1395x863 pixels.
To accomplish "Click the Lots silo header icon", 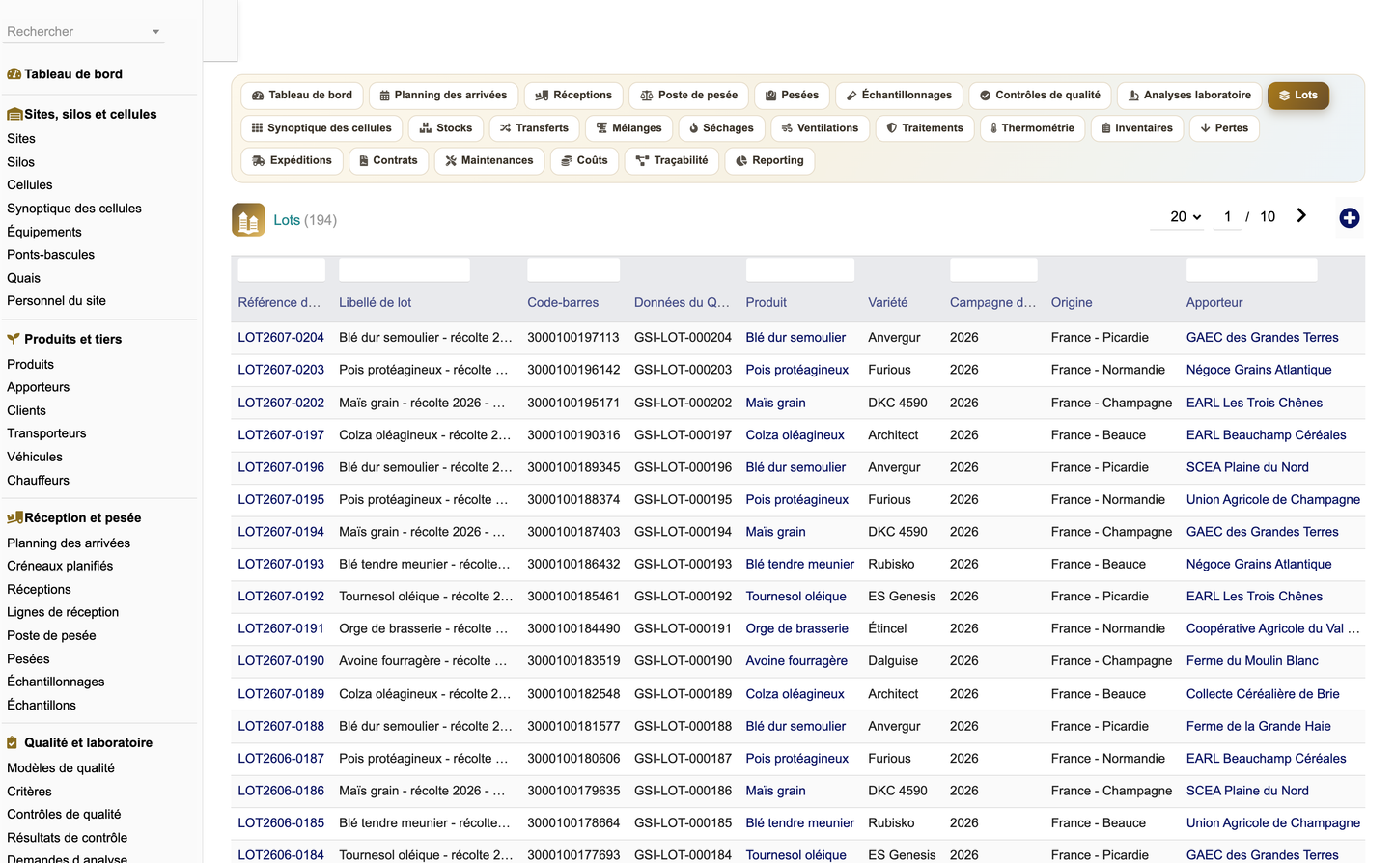I will pos(248,220).
